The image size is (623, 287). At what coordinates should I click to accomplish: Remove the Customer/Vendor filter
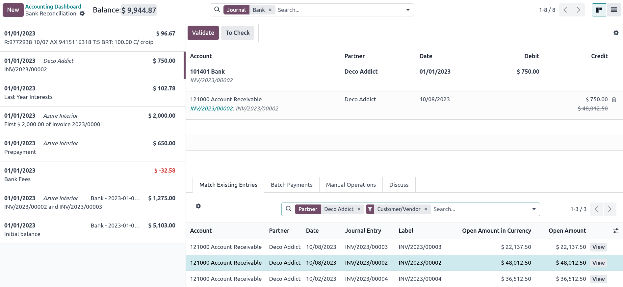[x=426, y=209]
